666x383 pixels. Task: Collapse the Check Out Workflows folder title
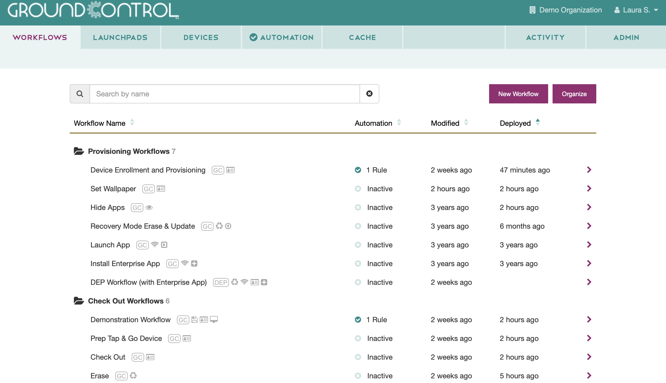click(126, 301)
